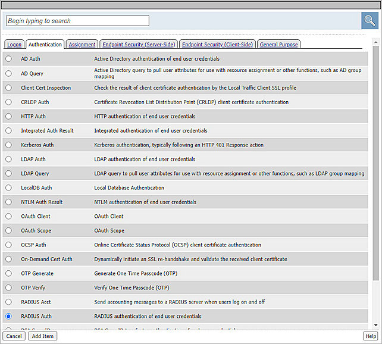Open Endpoint Security (Server-Side) tab
This screenshot has height=344, width=382.
click(x=139, y=45)
